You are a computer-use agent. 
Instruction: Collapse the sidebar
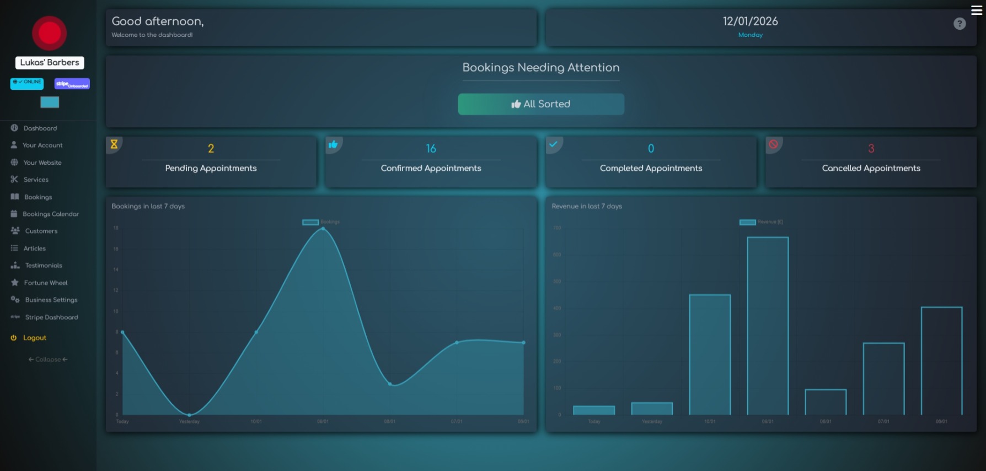pos(48,359)
